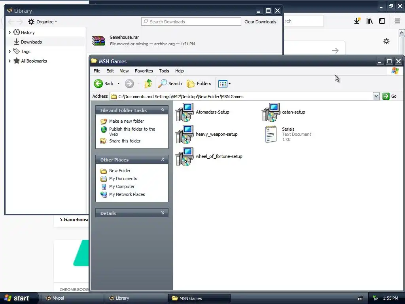Click the Share this folder icon

(104, 141)
